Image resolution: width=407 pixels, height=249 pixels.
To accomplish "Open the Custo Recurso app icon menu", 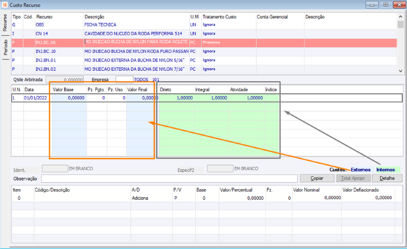I will tap(5, 5).
